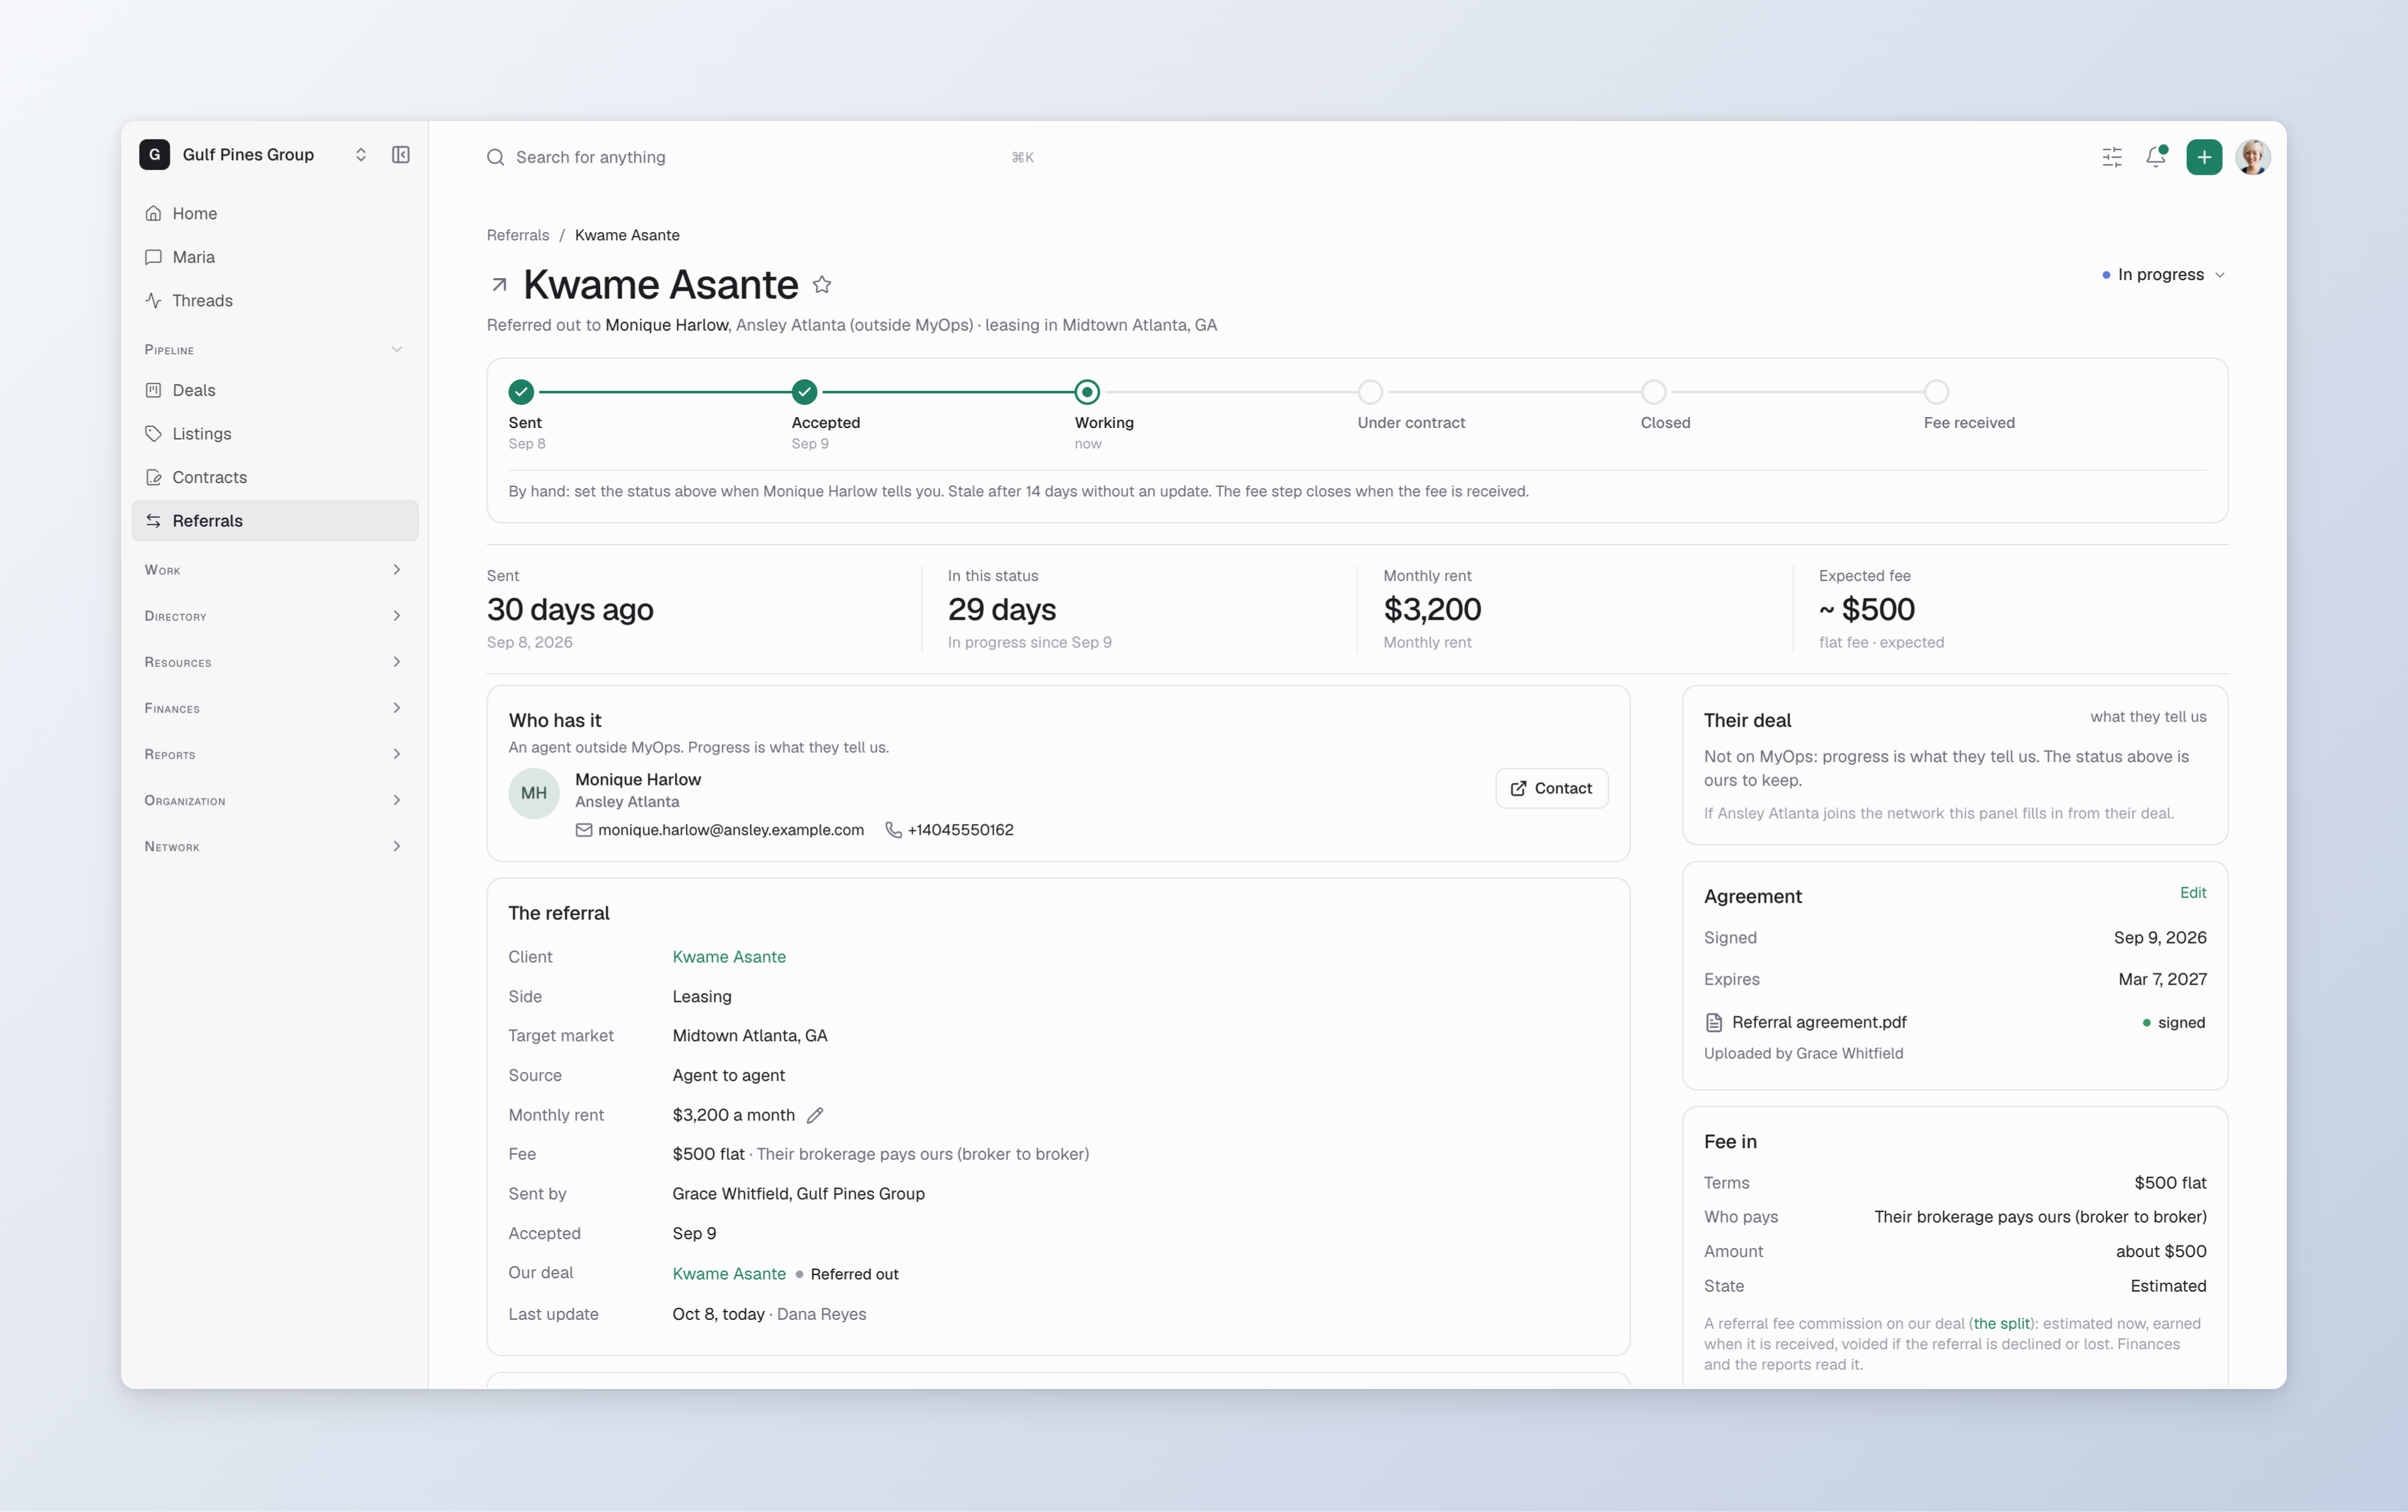
Task: Click the Home sidebar icon
Action: tap(153, 214)
